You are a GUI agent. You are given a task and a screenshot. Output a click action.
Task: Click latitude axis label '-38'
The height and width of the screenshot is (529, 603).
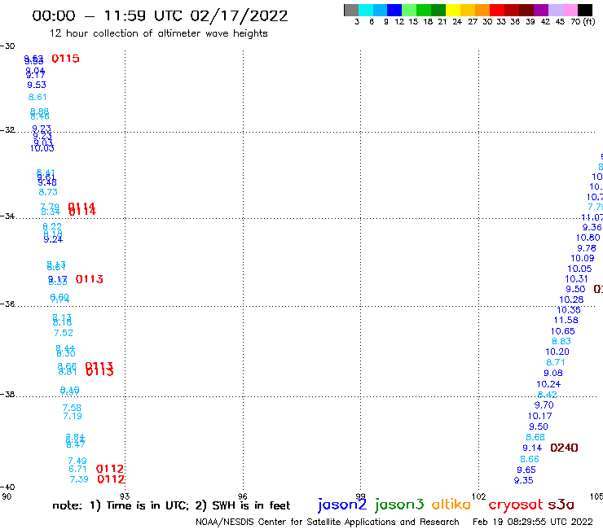(x=7, y=395)
